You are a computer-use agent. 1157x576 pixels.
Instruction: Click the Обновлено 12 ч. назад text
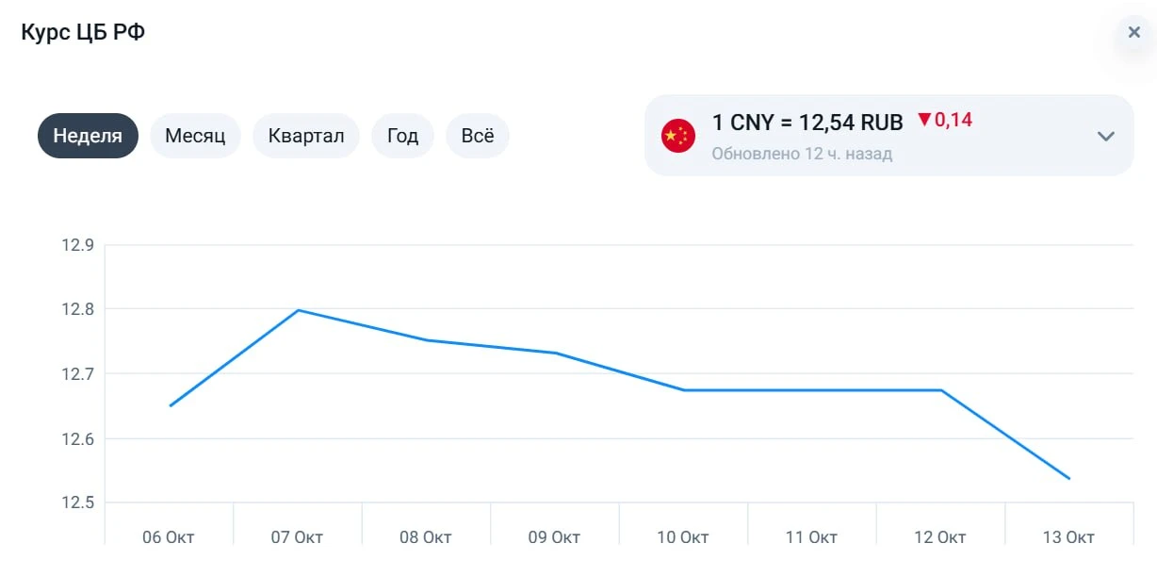coord(802,154)
